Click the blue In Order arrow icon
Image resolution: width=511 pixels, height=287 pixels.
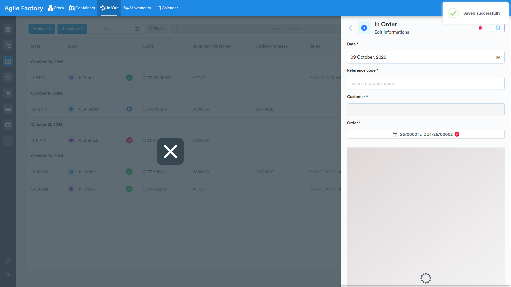pyautogui.click(x=364, y=28)
